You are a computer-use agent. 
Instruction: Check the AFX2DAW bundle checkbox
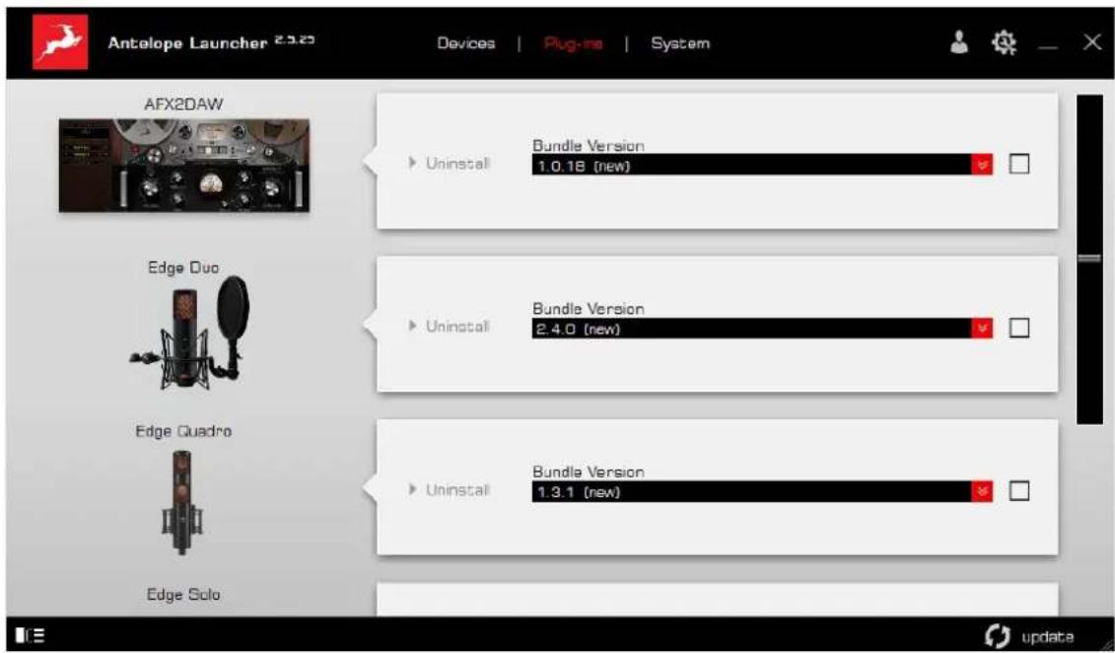pyautogui.click(x=1019, y=165)
